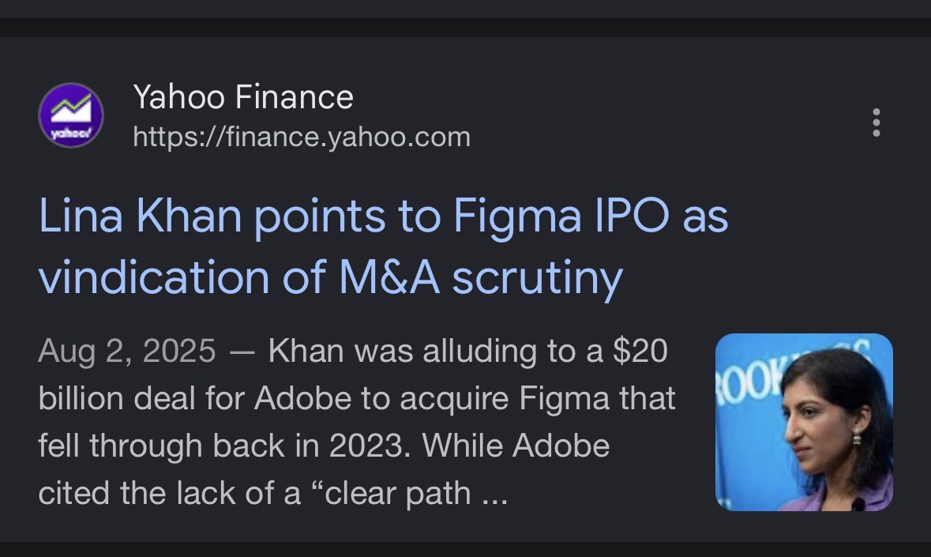Click 'Lina Khan' at headline start
The image size is (931, 557).
point(140,216)
